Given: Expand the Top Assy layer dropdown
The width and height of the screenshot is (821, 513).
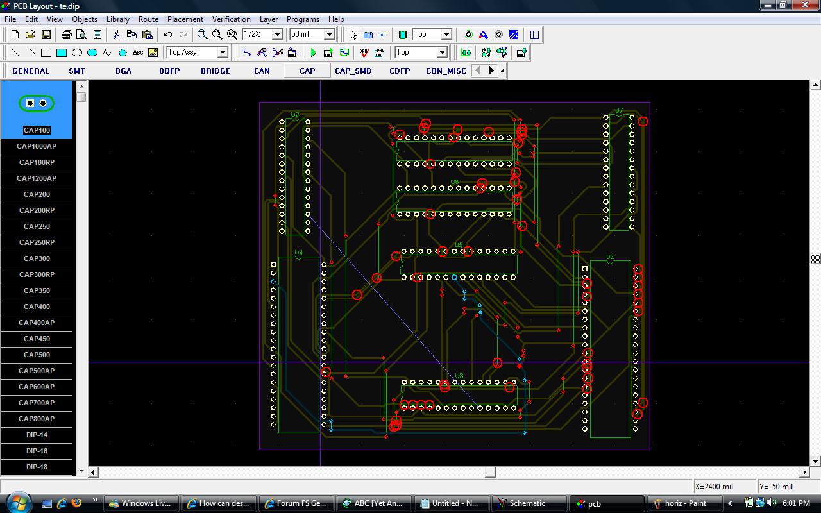Looking at the screenshot, I should [223, 53].
